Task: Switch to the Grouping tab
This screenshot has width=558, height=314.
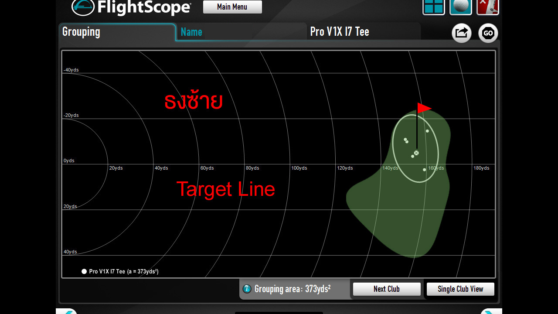Action: [x=117, y=32]
